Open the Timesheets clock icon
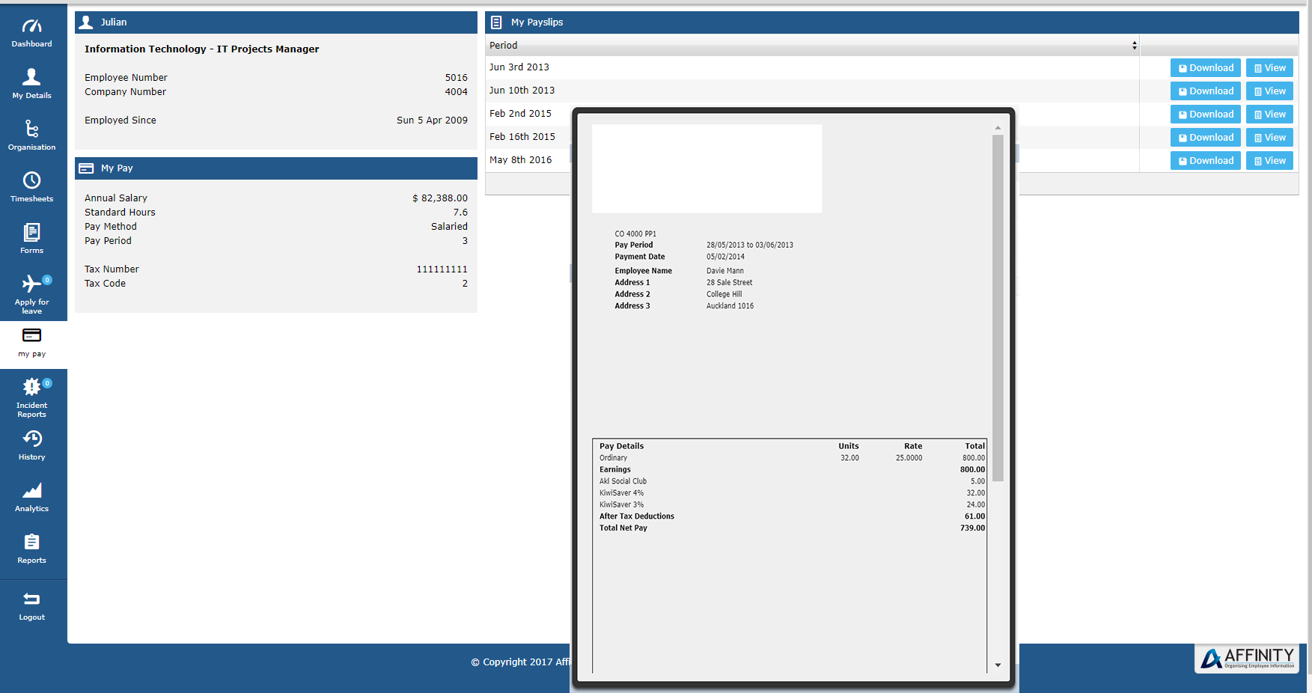This screenshot has width=1312, height=693. (31, 180)
